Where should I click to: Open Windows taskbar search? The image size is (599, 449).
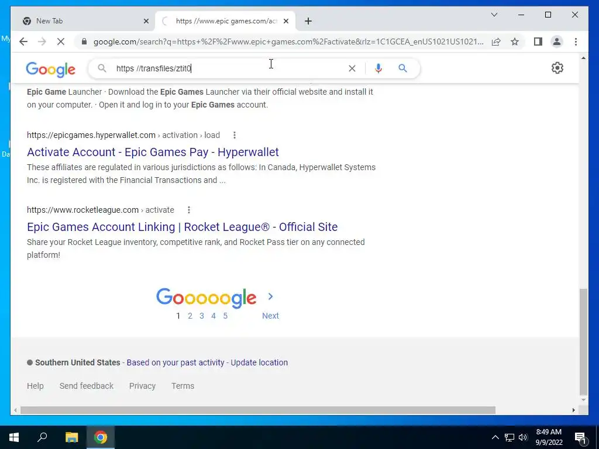point(42,437)
